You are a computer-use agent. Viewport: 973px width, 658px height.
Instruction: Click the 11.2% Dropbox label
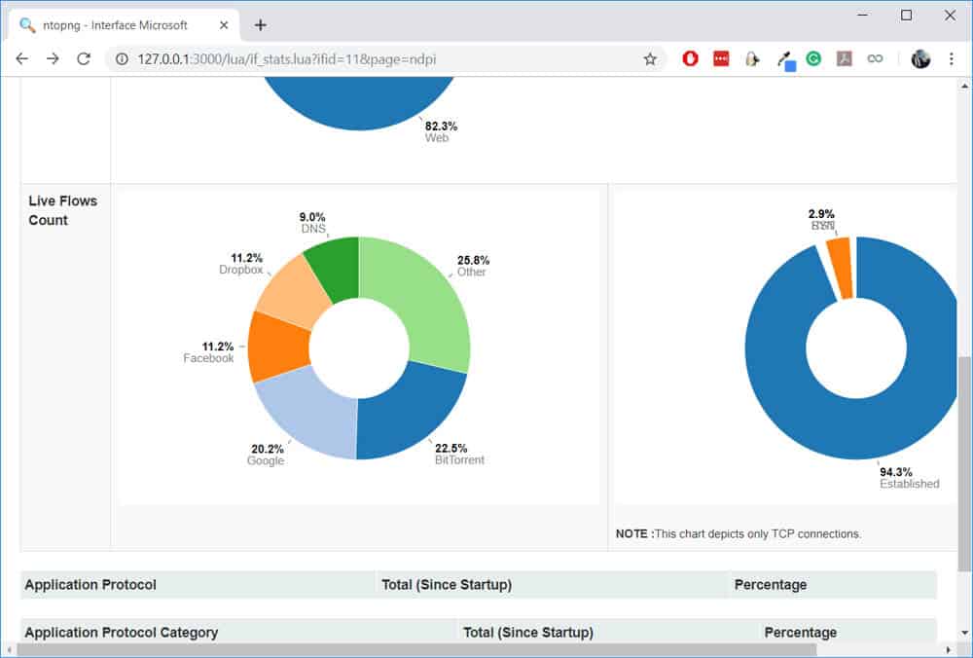point(241,264)
